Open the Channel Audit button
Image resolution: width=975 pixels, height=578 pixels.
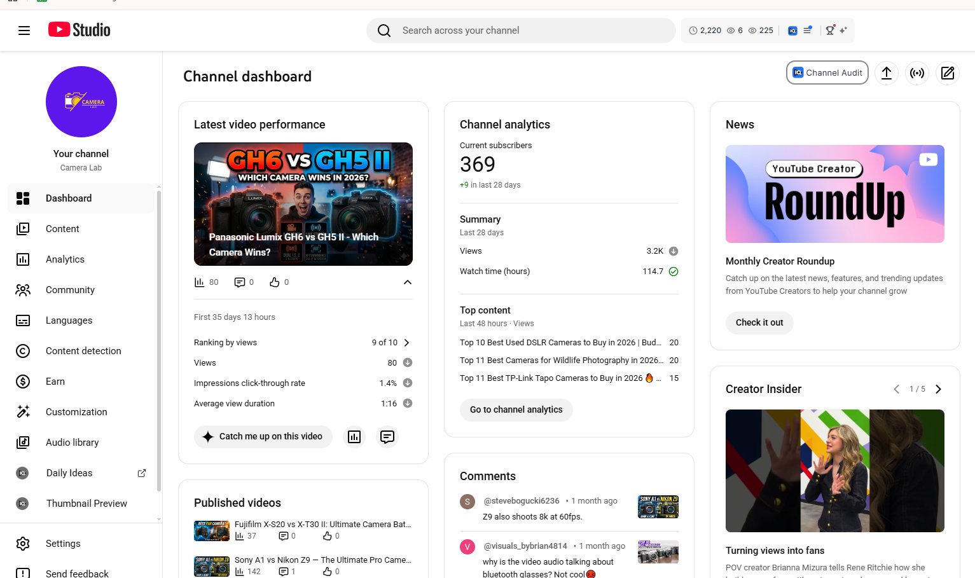[x=827, y=72]
